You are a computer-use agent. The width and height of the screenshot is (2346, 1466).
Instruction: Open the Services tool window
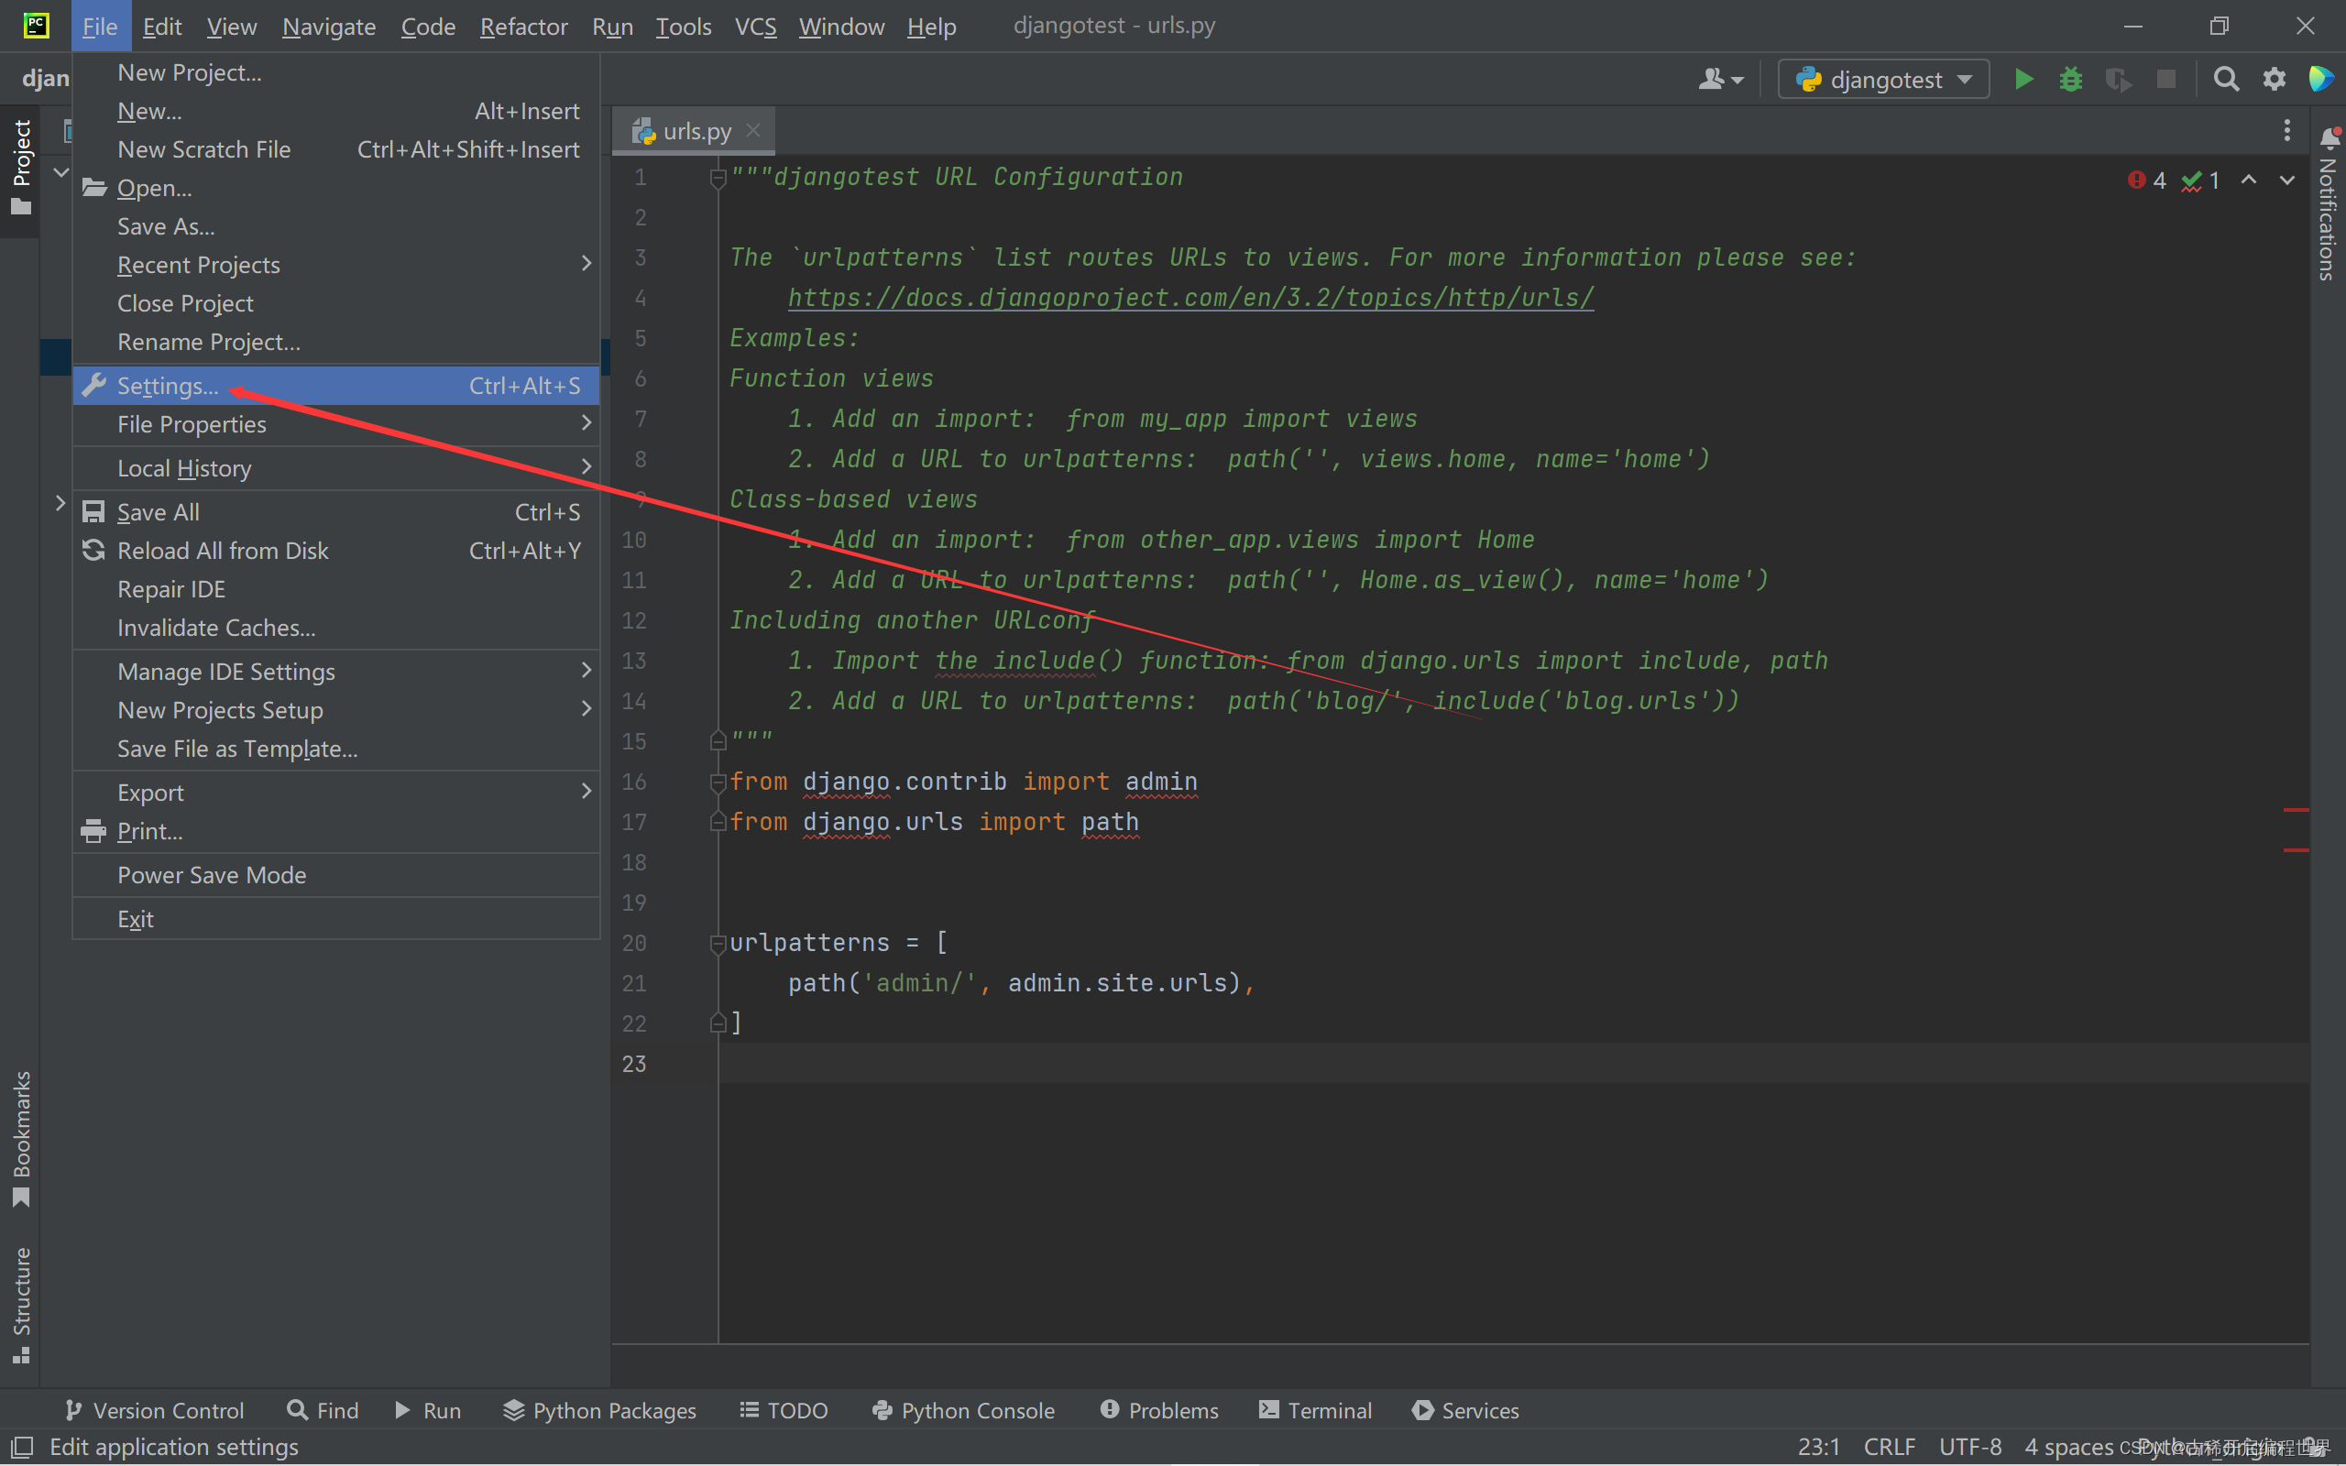1465,1410
